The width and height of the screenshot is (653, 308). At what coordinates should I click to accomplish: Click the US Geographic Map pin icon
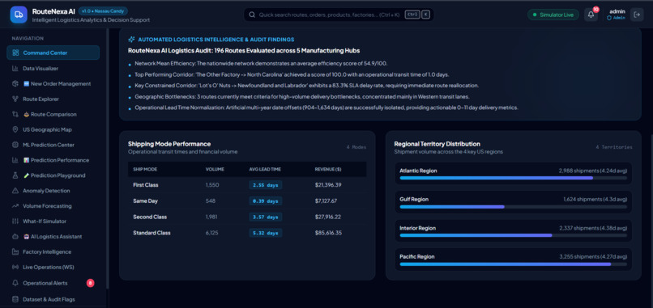point(15,129)
